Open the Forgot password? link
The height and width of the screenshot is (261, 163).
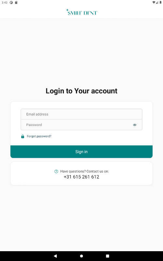click(x=39, y=136)
